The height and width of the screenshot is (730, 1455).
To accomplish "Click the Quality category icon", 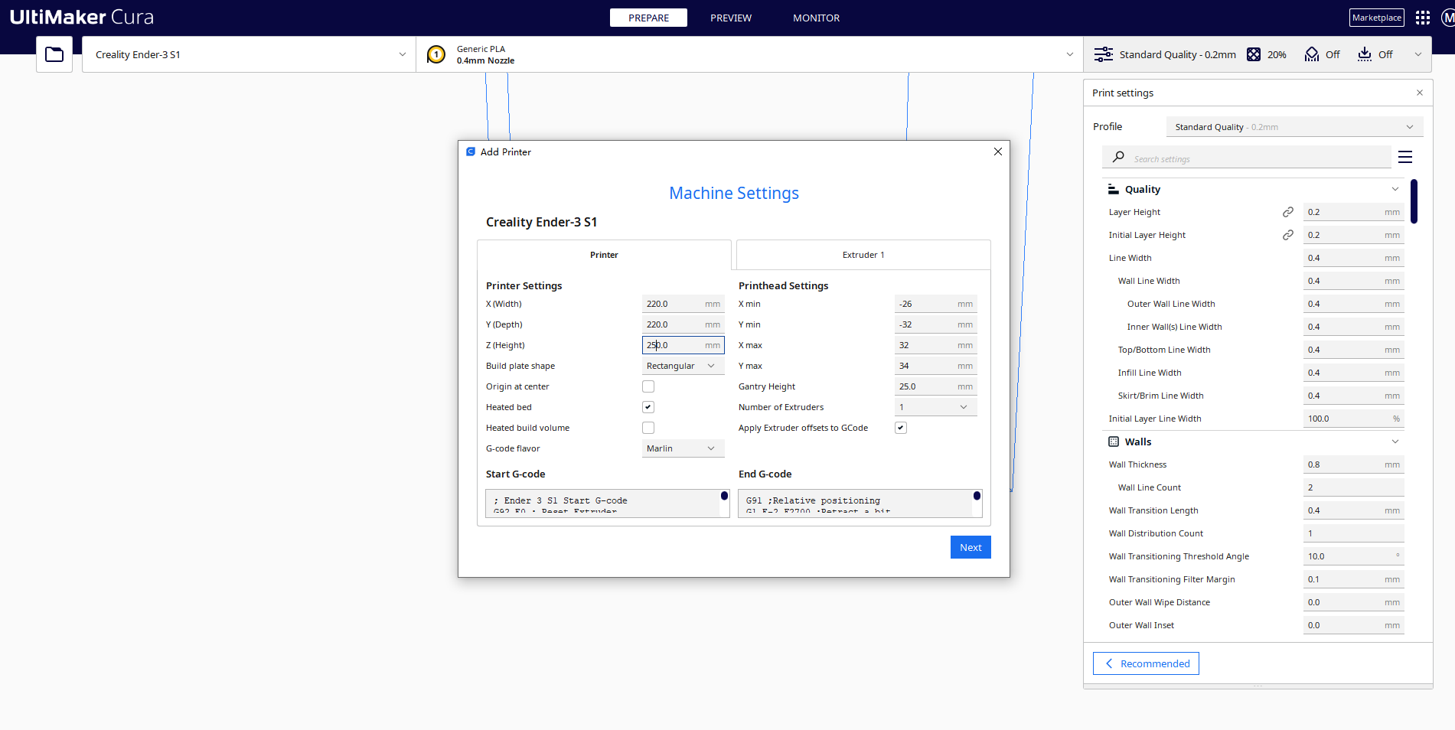I will [x=1114, y=189].
